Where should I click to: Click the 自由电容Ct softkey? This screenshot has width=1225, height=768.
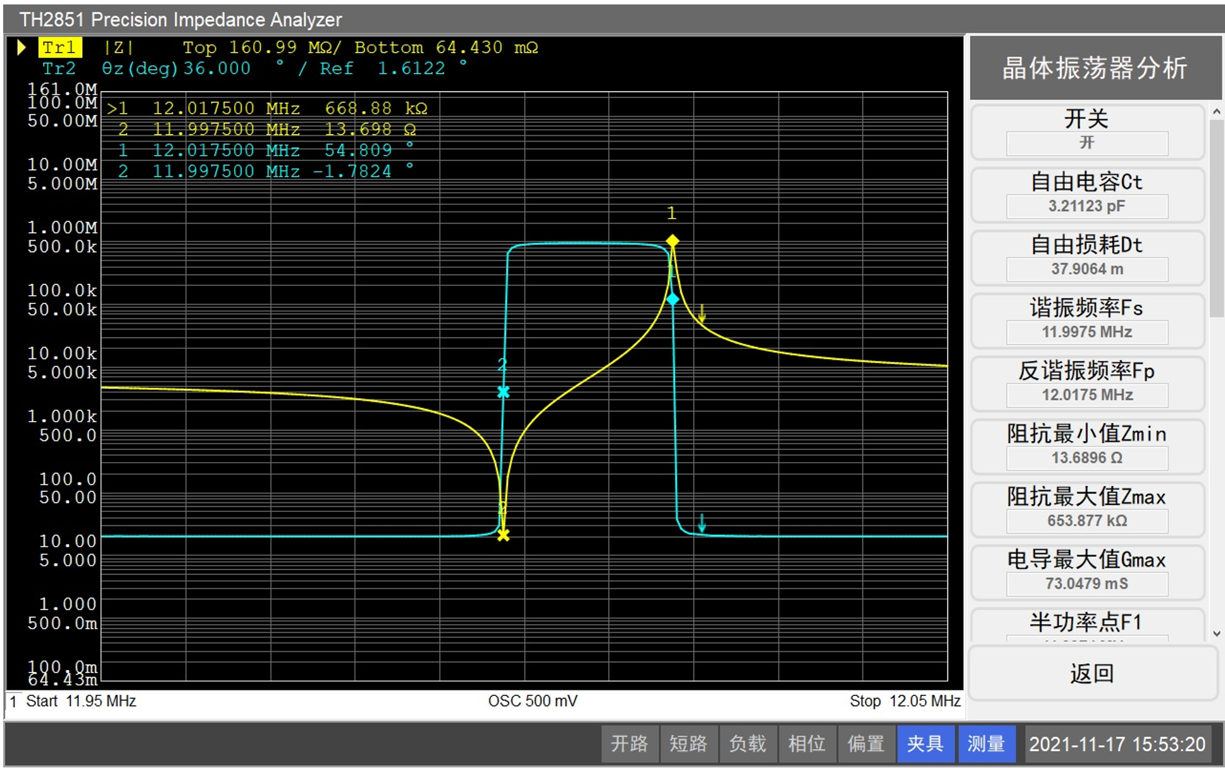point(1086,194)
